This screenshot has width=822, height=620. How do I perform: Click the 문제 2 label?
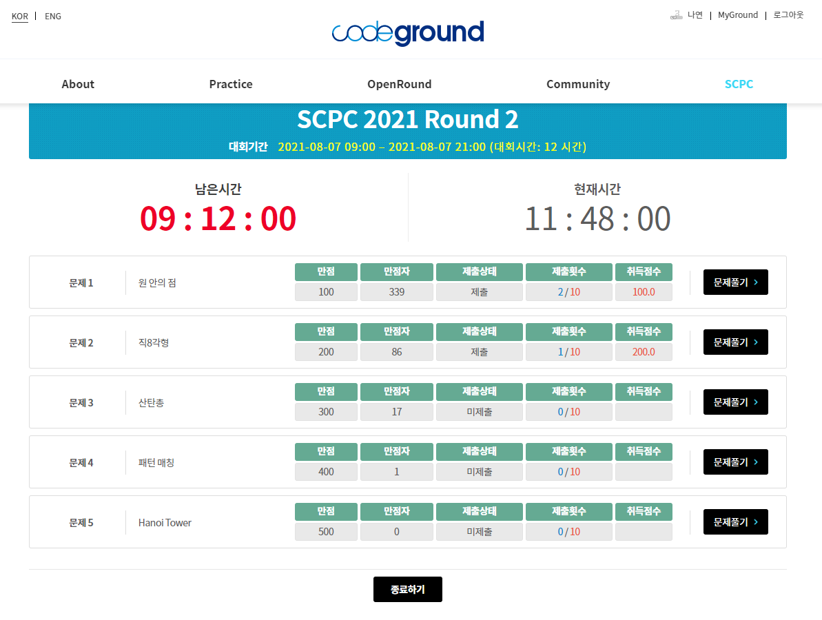pos(81,343)
